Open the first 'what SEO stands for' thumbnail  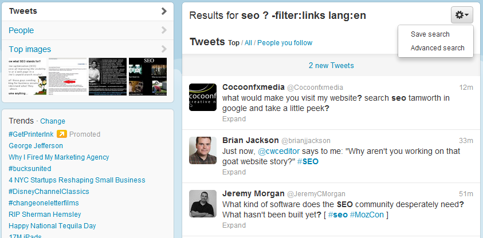[28, 77]
